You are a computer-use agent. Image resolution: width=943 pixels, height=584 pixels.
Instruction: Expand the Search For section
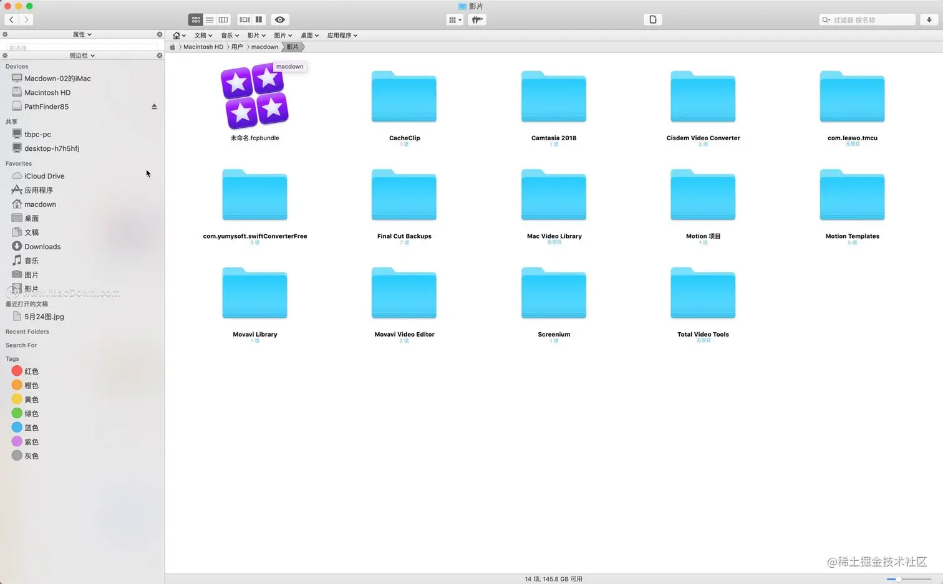click(x=21, y=345)
